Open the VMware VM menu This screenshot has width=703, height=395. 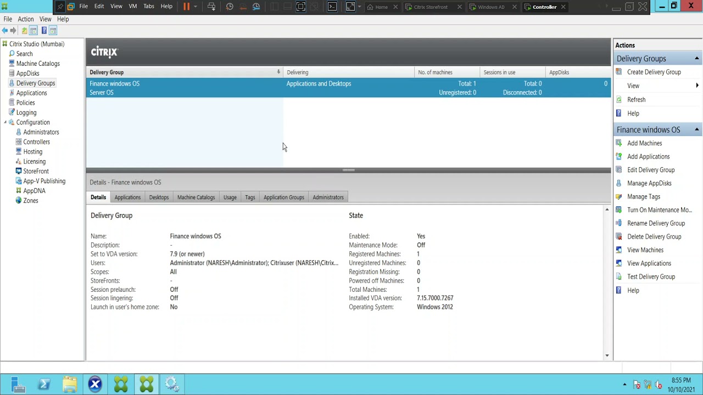click(133, 7)
